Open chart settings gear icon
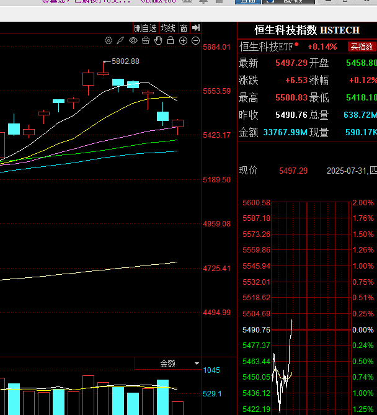377x415 pixels. [109, 40]
